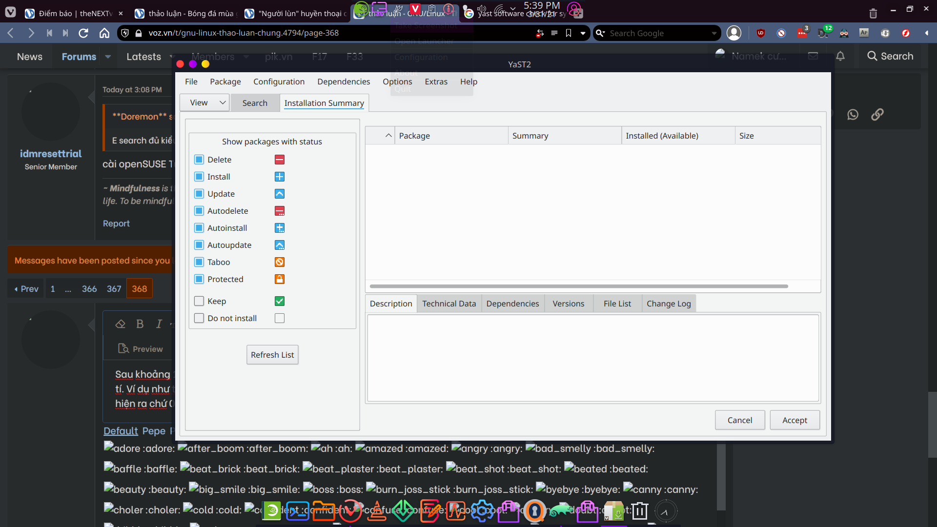Launch the terminal from the dock
The image size is (937, 527).
pos(298,511)
